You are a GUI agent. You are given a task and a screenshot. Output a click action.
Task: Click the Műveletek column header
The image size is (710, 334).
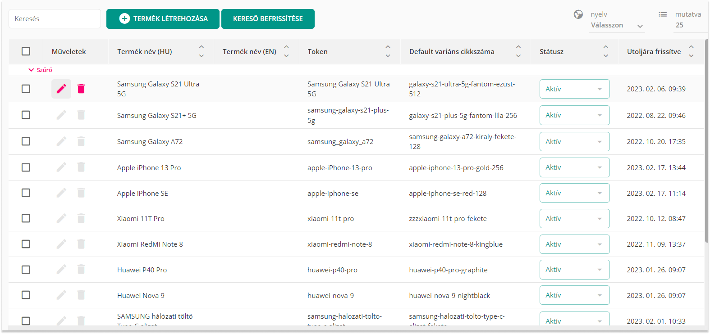pos(69,52)
